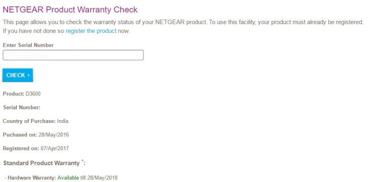
Task: Click the Standard Product Warranty heading
Action: pos(41,163)
